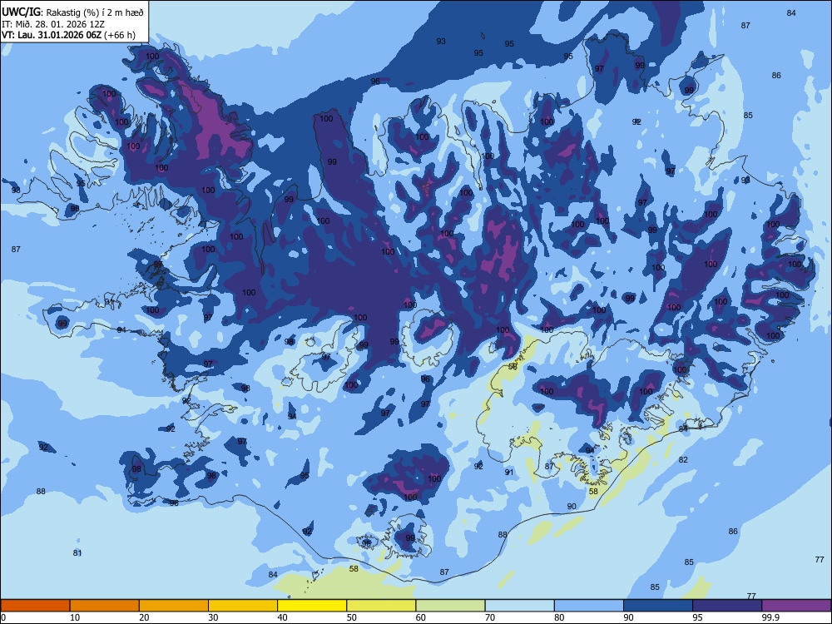The height and width of the screenshot is (624, 832).
Task: Click the map value '90' in the south
Action: pos(572,506)
